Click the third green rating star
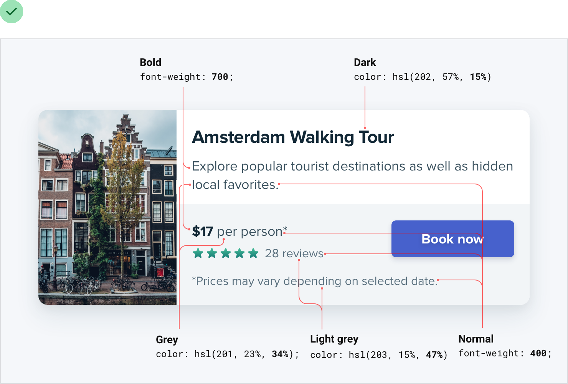 [x=226, y=253]
